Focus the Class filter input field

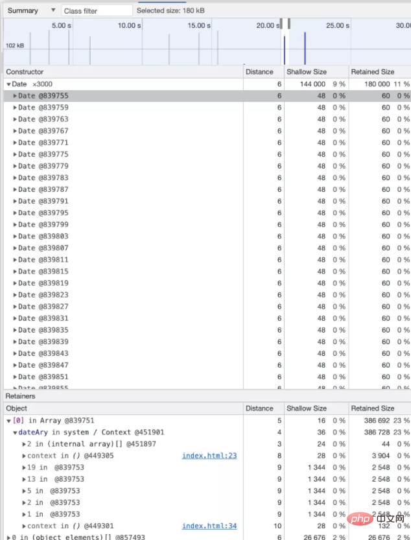[97, 10]
